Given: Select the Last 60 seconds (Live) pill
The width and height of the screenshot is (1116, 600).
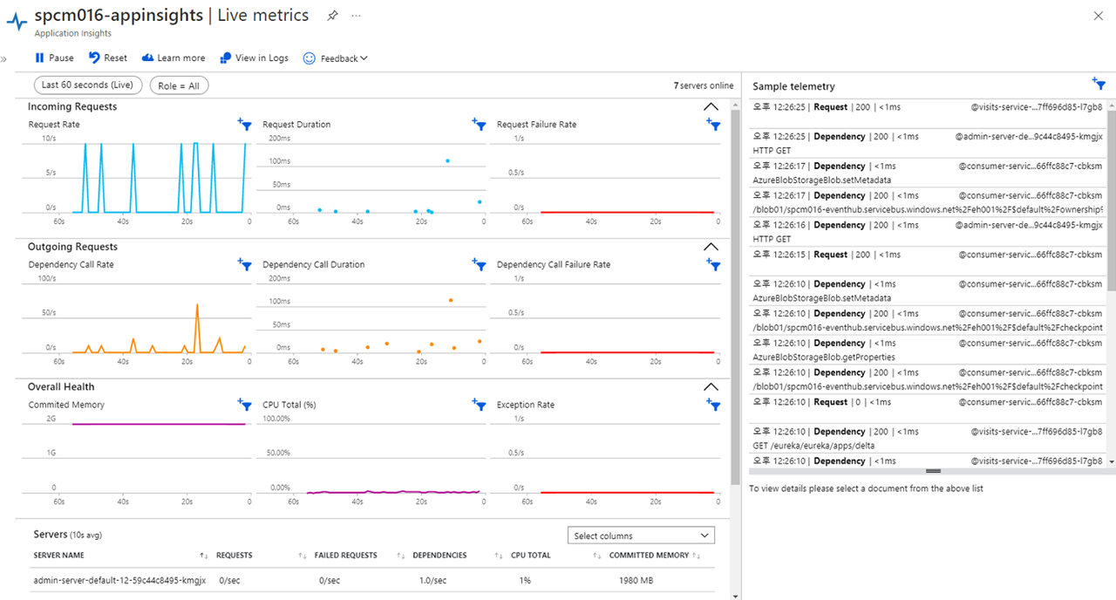Looking at the screenshot, I should 87,85.
